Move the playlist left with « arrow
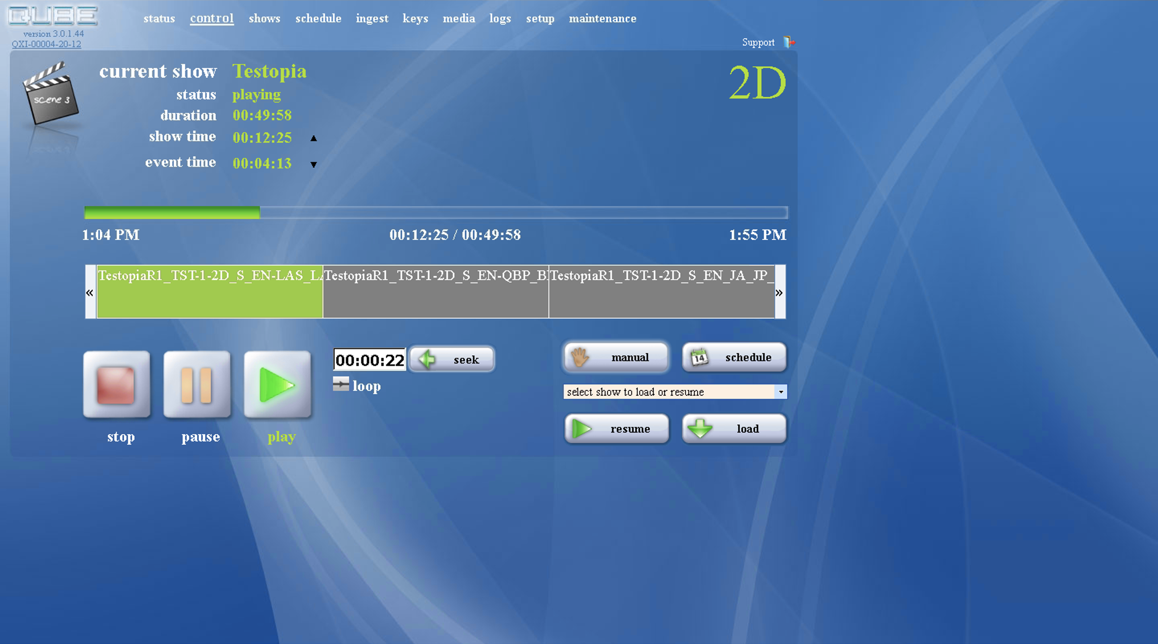1158x644 pixels. coord(90,292)
